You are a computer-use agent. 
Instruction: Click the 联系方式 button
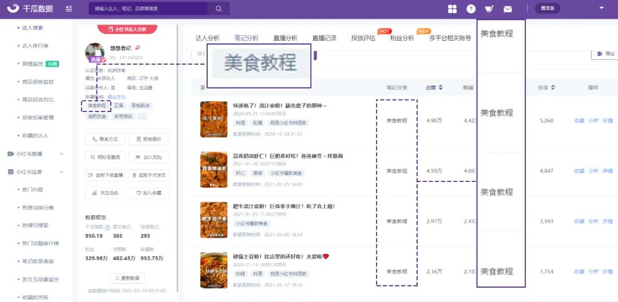[105, 139]
